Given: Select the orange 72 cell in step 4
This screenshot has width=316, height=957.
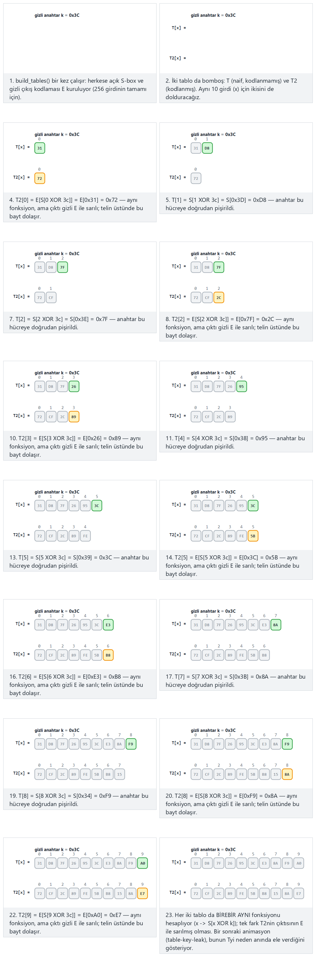Looking at the screenshot, I should [x=40, y=178].
